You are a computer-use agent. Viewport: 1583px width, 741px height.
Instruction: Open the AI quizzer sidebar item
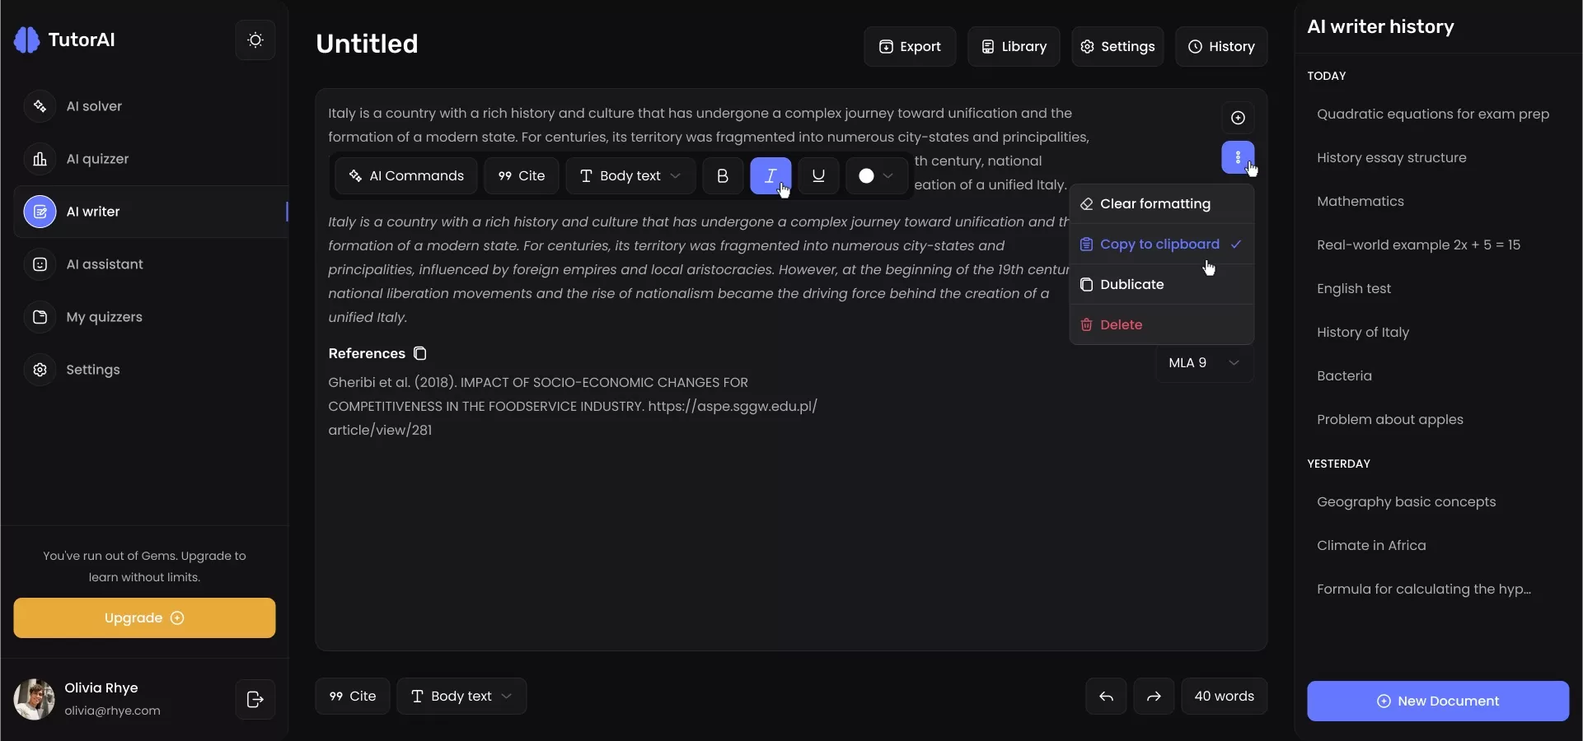[97, 159]
